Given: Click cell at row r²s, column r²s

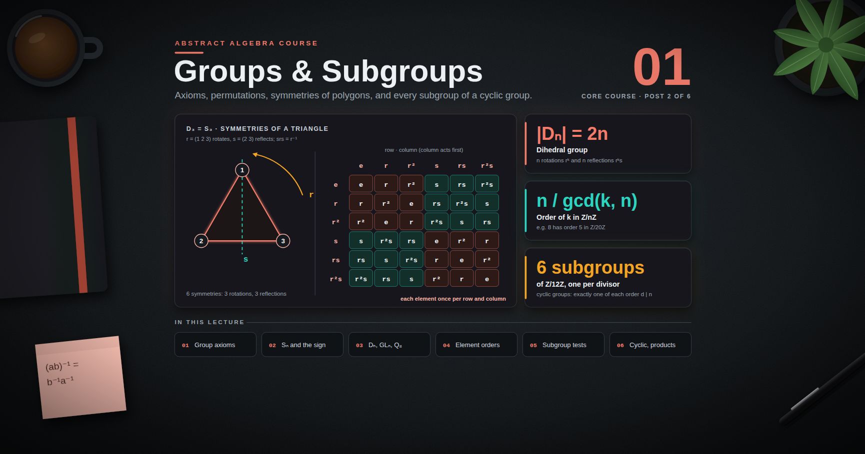Looking at the screenshot, I should [x=487, y=278].
